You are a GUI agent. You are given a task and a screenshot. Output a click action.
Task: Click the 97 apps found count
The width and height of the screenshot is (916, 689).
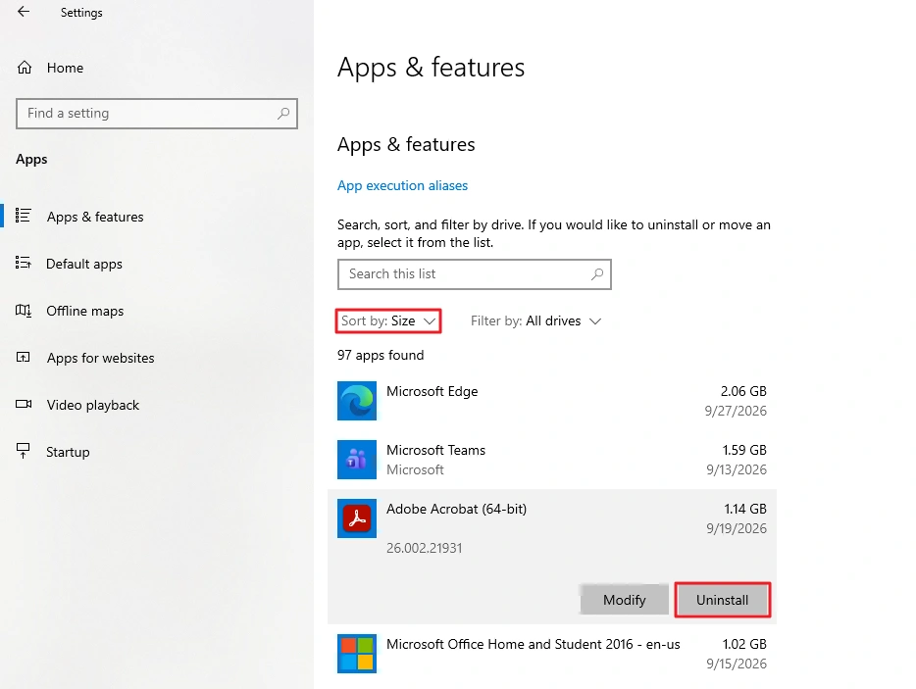point(381,355)
